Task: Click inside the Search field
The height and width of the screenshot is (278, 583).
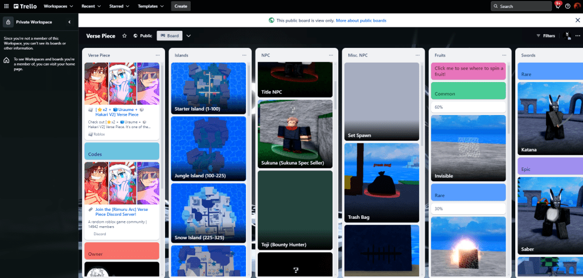Action: [521, 6]
